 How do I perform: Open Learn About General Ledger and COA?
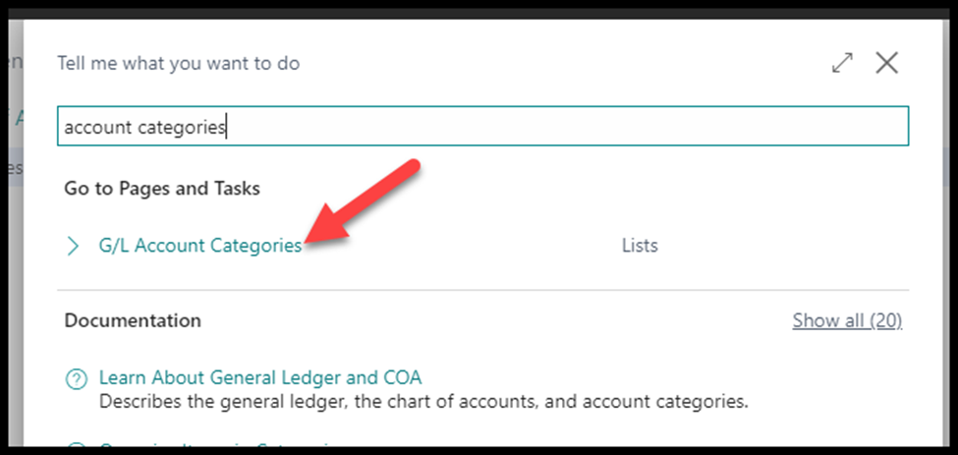[x=260, y=377]
